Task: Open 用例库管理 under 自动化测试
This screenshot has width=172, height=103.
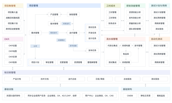Action: 159,62
